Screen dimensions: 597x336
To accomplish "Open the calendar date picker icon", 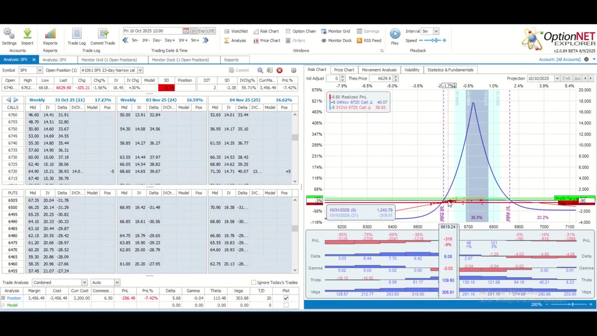I will (186, 31).
